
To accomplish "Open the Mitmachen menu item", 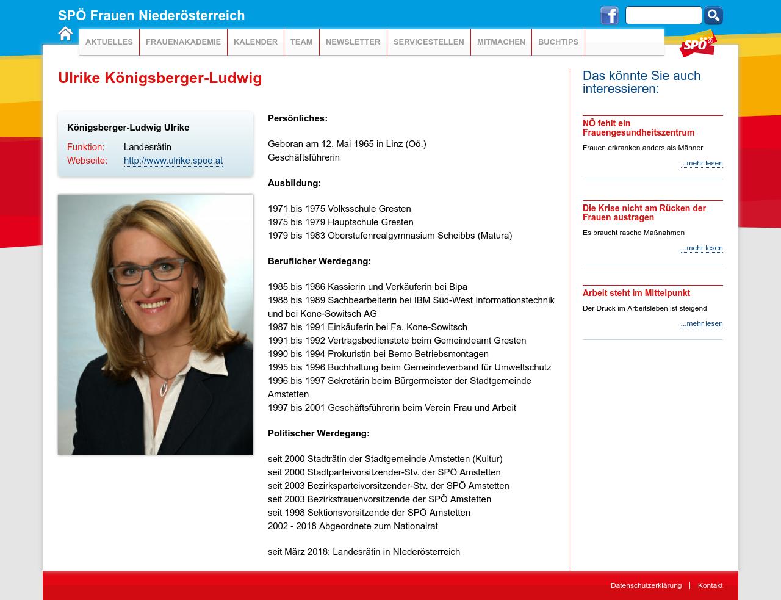I will coord(501,42).
